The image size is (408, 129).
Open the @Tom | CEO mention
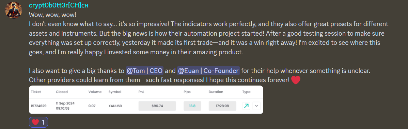click(x=145, y=70)
